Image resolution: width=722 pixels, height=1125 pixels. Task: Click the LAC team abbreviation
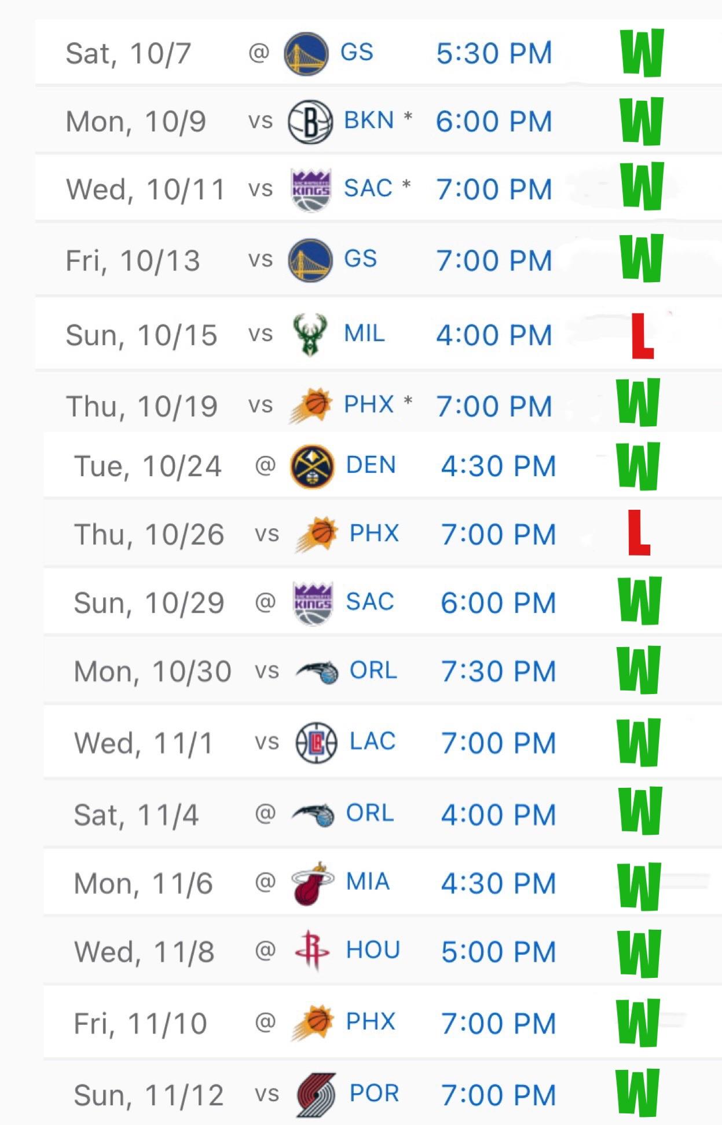point(372,742)
